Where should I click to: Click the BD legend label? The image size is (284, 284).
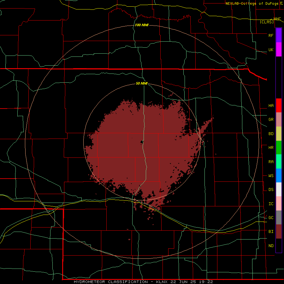[271, 134]
